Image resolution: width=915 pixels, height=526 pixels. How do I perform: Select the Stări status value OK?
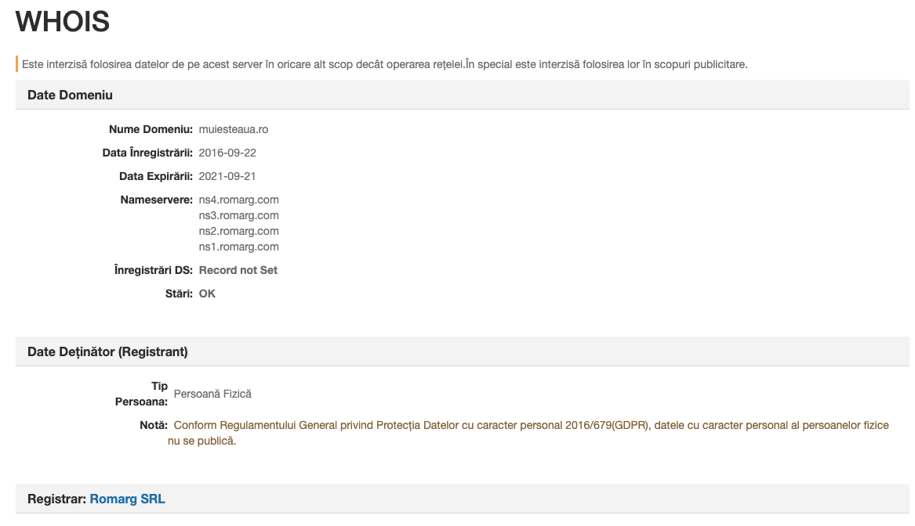208,293
